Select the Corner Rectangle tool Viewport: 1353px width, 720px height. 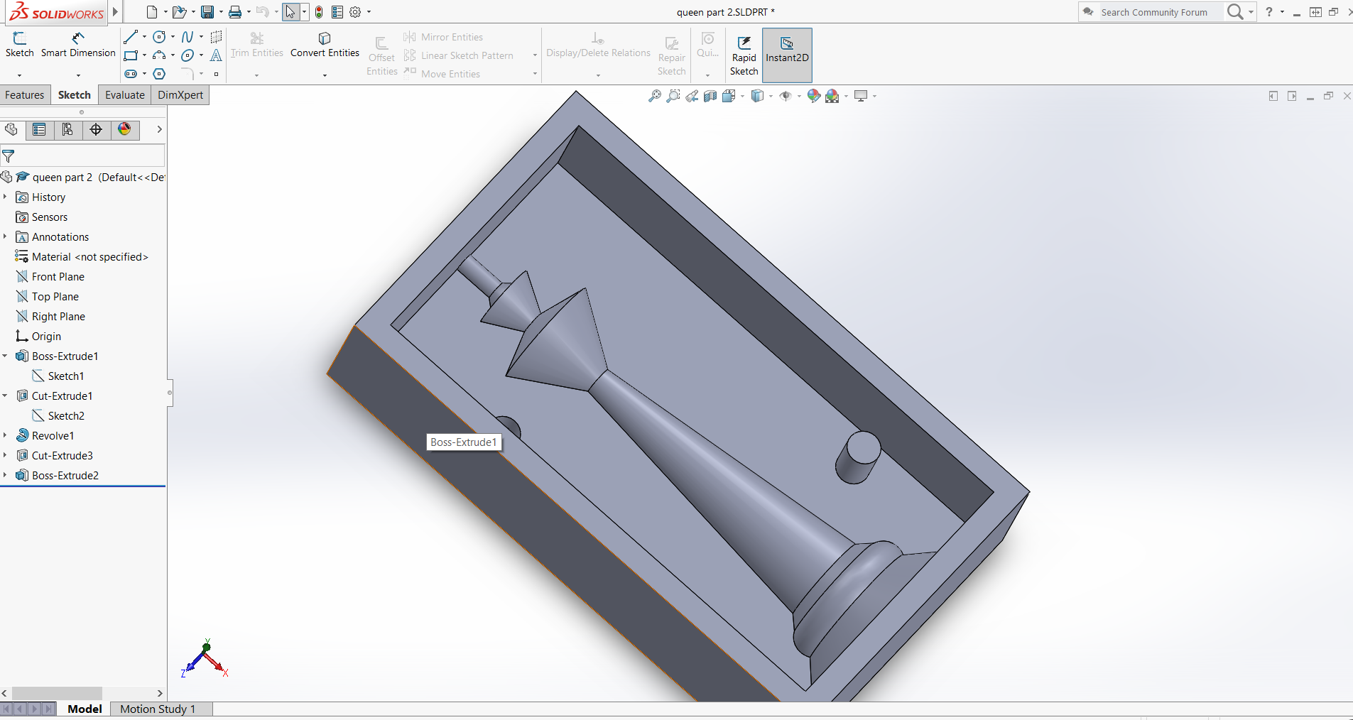coord(131,55)
